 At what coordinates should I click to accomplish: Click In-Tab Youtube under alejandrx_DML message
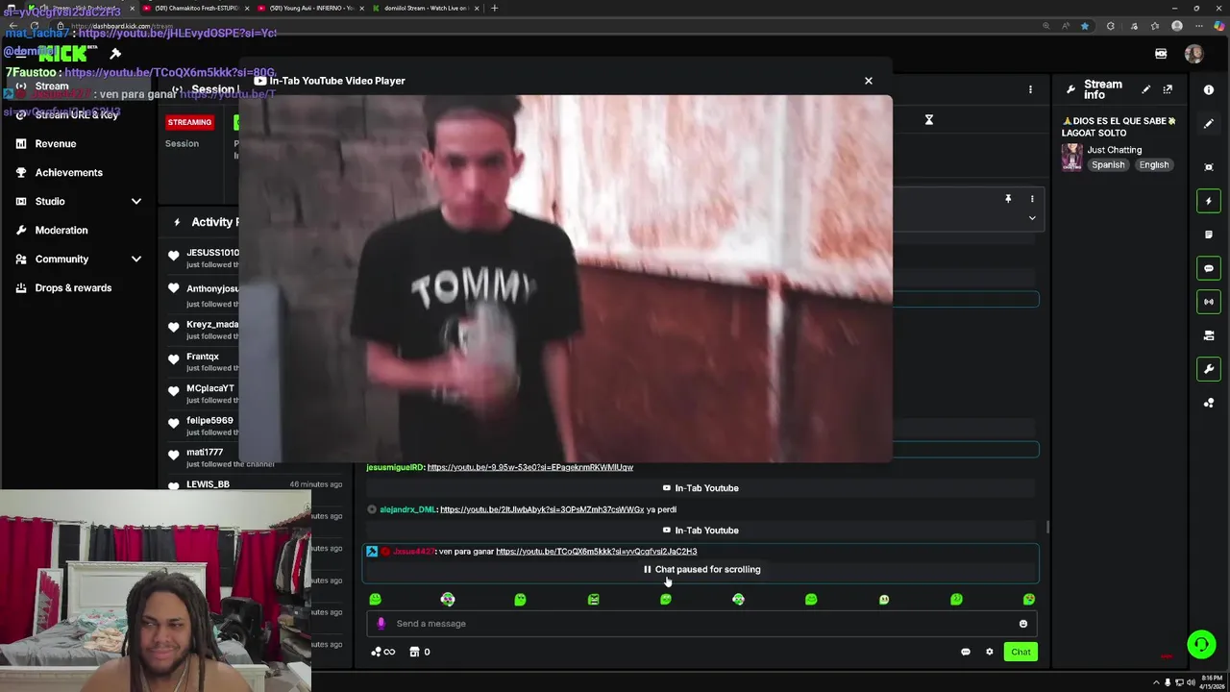tap(701, 531)
